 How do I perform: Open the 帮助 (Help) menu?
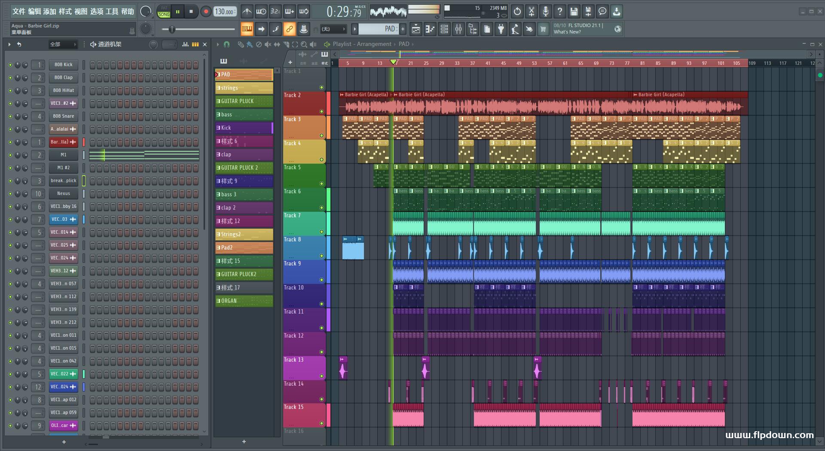tap(128, 11)
